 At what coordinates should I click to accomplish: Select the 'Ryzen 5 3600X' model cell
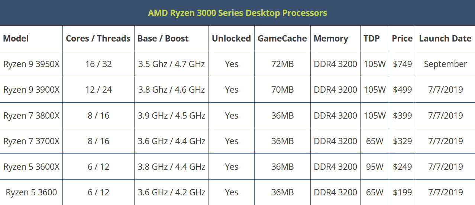pos(31,167)
